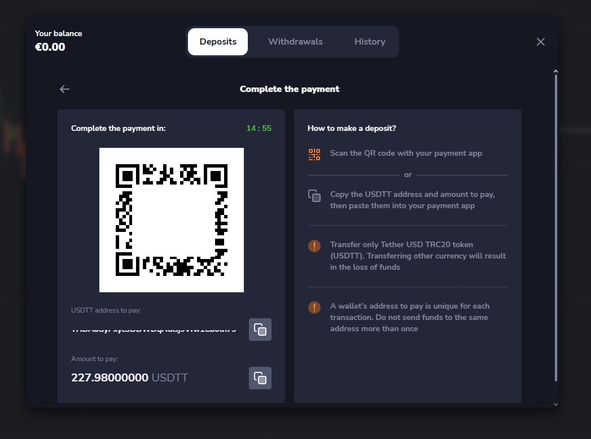Screen dimensions: 591x439
Task: Go back using the left arrow
Action: [64, 89]
